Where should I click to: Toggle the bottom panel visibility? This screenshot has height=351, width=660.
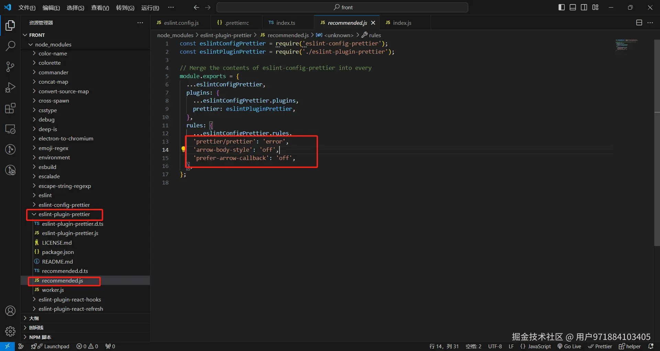pyautogui.click(x=573, y=7)
